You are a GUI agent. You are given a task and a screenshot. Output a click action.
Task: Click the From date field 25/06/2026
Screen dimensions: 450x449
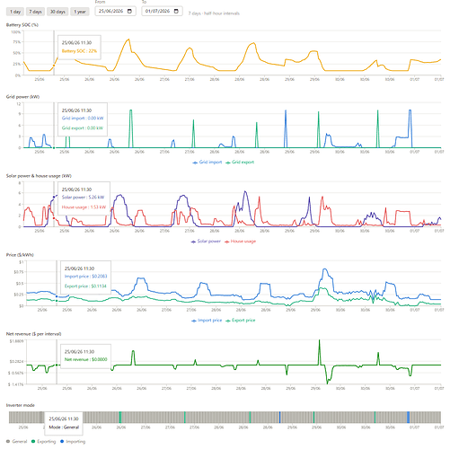115,11
